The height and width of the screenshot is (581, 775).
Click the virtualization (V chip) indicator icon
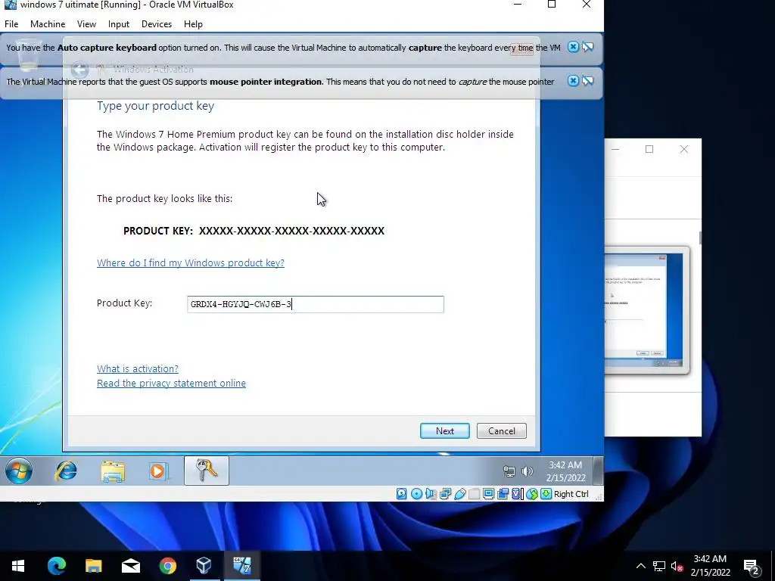click(517, 493)
